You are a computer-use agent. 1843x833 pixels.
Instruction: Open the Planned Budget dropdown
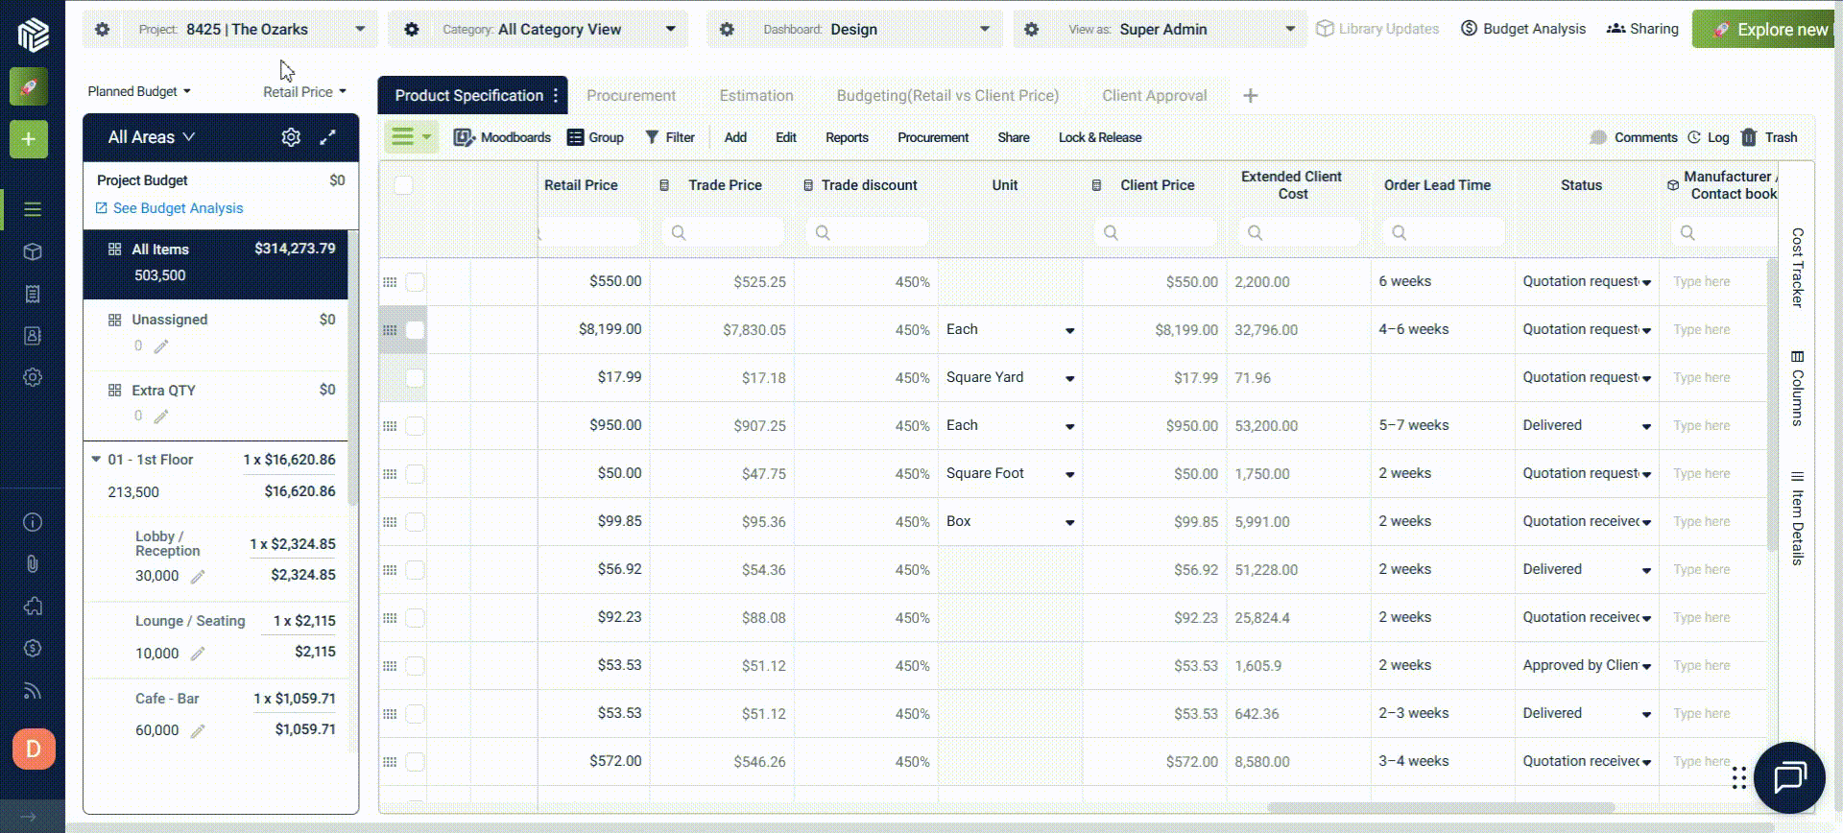(139, 91)
